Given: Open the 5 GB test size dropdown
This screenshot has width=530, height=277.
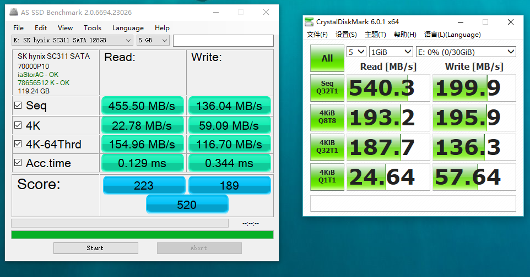Looking at the screenshot, I should pos(153,40).
